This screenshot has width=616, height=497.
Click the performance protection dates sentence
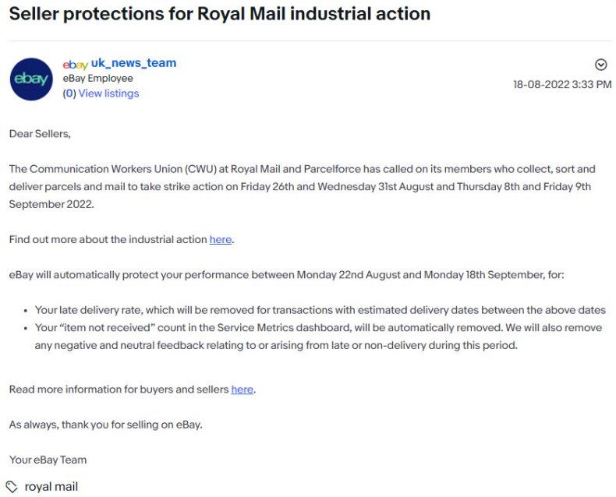[286, 275]
